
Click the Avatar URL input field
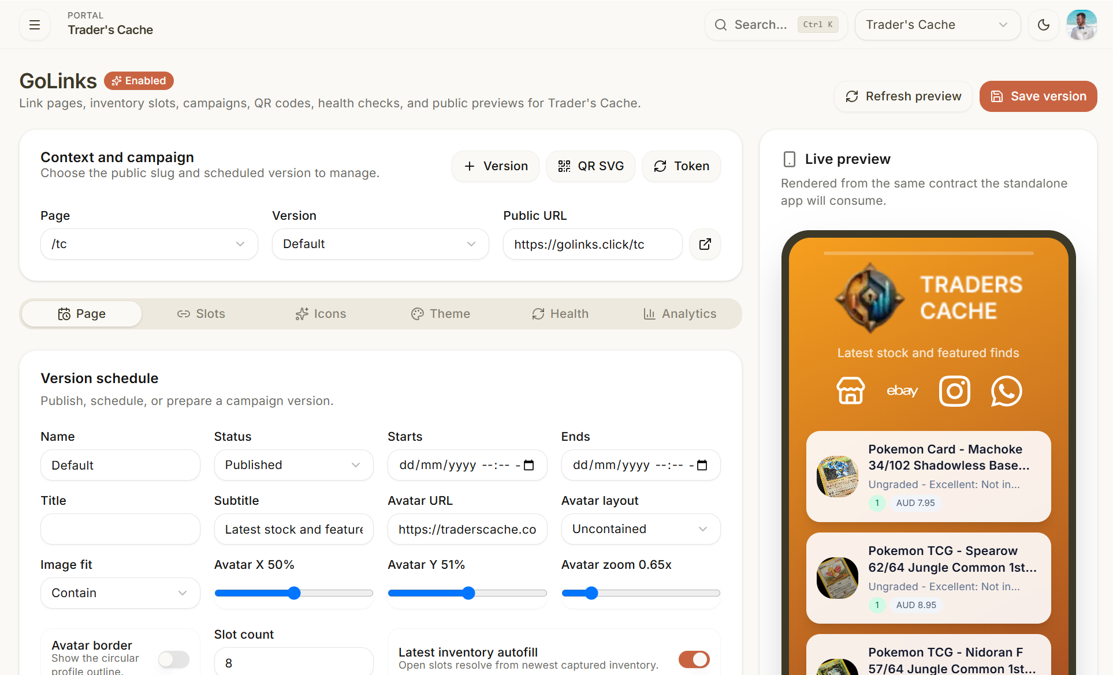(467, 529)
